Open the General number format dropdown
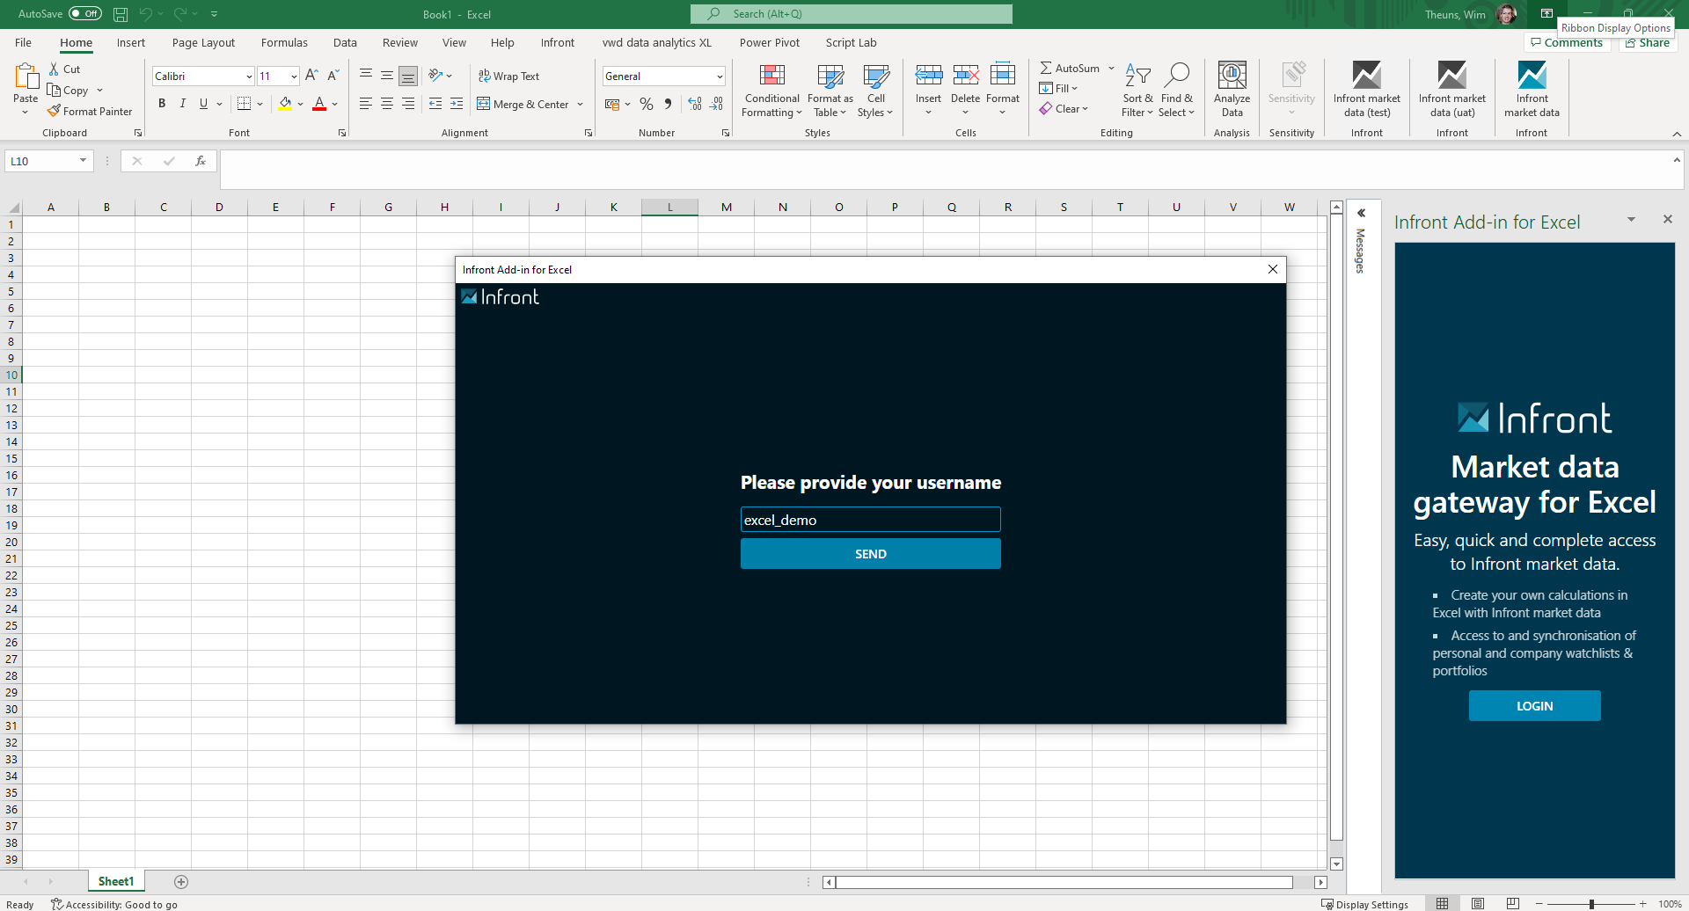Image resolution: width=1689 pixels, height=911 pixels. pyautogui.click(x=720, y=77)
